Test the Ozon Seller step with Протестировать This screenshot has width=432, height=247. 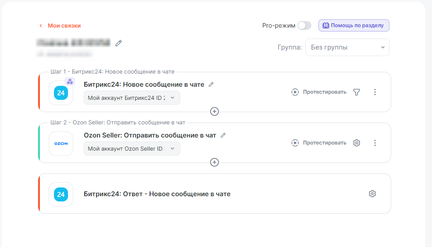click(x=319, y=143)
